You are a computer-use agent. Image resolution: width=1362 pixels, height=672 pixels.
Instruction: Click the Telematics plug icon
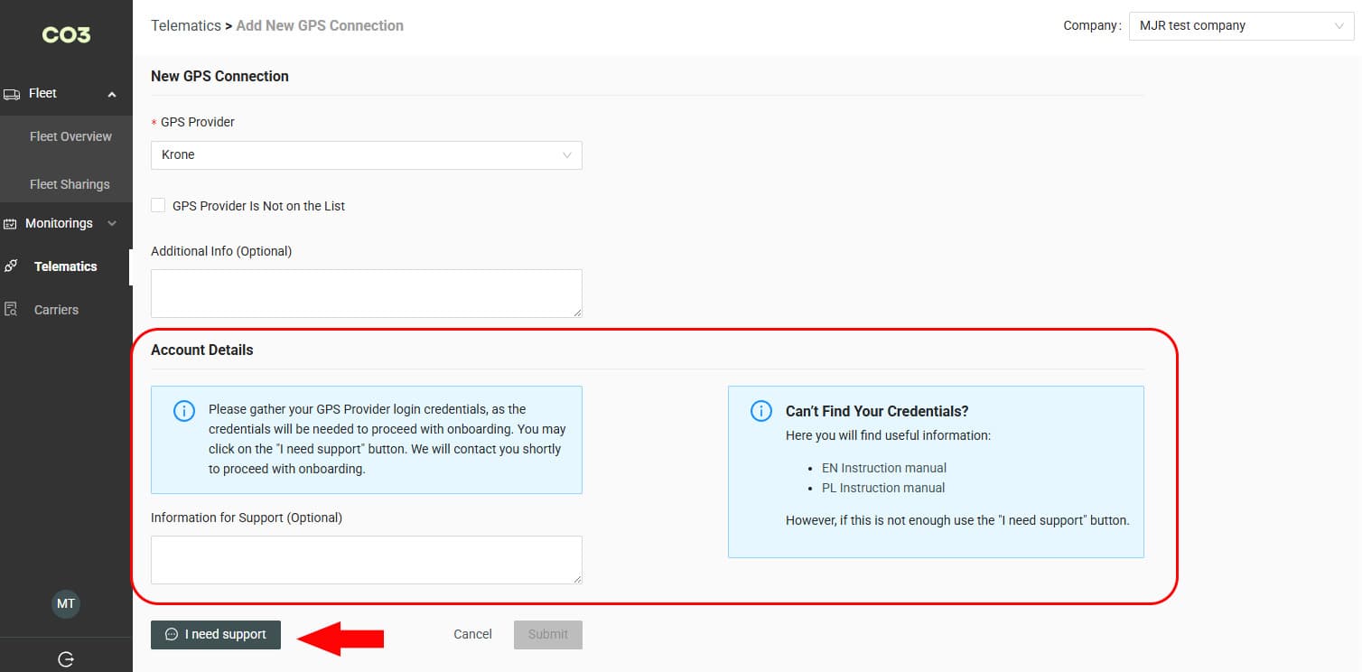(11, 266)
